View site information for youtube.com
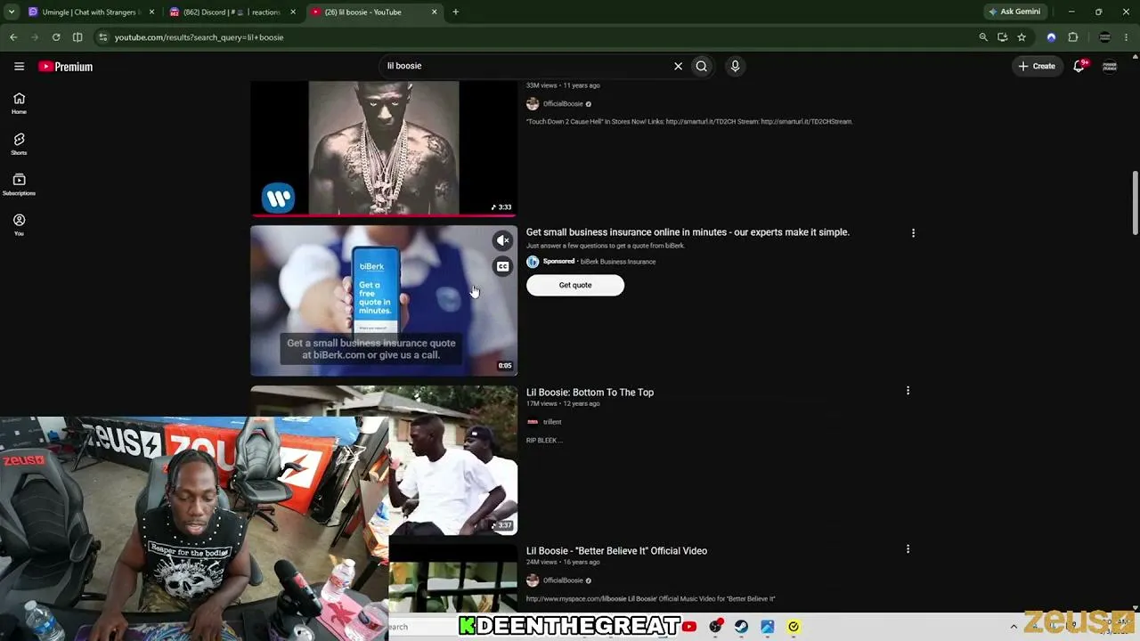1140x641 pixels. (x=103, y=37)
